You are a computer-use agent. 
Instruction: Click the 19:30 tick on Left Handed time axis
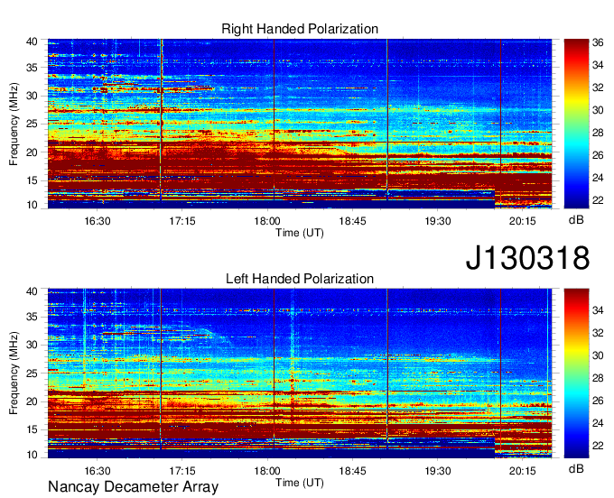tap(437, 471)
